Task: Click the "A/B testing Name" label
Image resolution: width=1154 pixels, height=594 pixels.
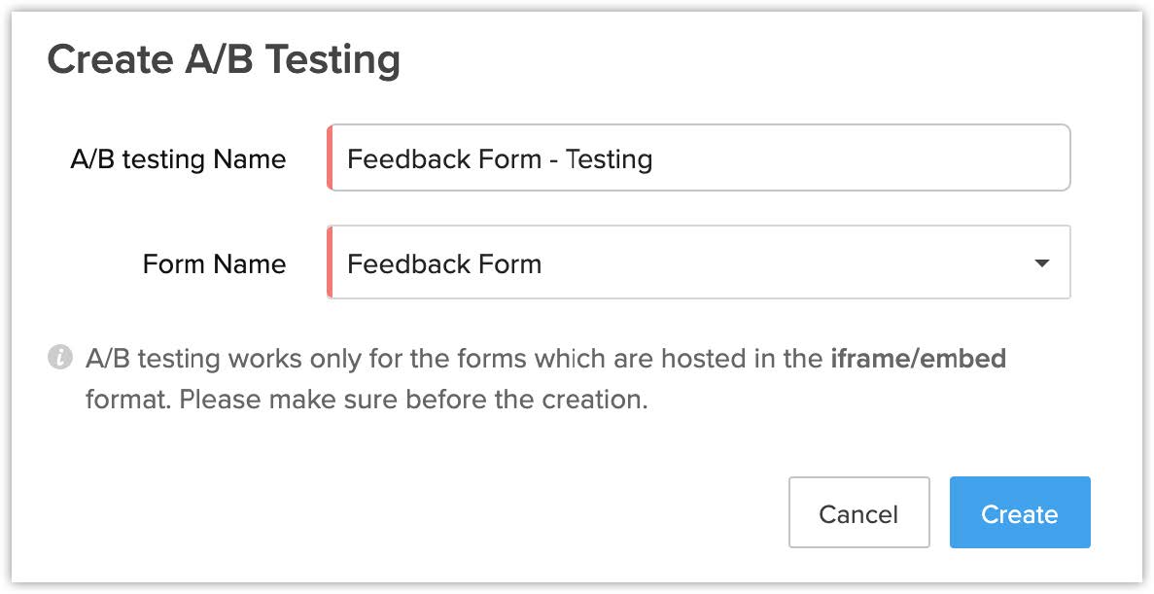Action: 178,158
